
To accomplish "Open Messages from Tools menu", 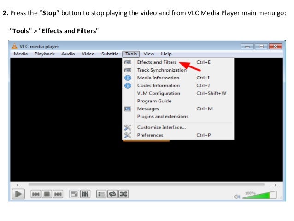I will tap(178, 109).
